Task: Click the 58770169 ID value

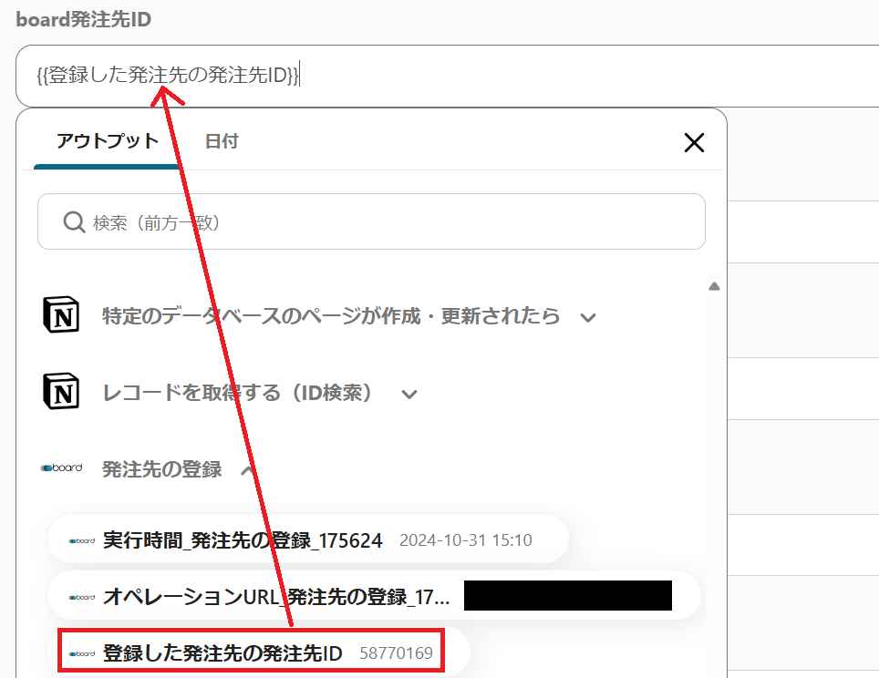Action: pyautogui.click(x=397, y=652)
